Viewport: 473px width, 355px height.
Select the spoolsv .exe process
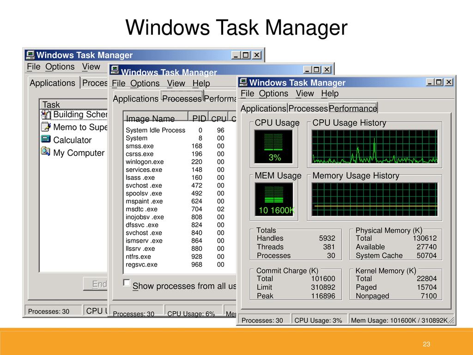179,193
